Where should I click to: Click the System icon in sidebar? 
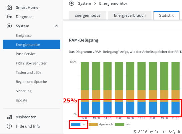tap(9, 26)
